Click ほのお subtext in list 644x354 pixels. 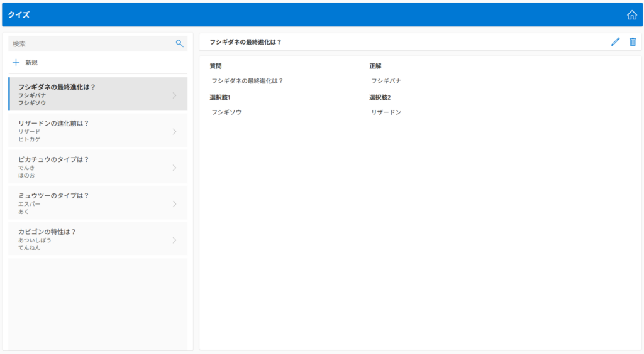click(x=26, y=175)
